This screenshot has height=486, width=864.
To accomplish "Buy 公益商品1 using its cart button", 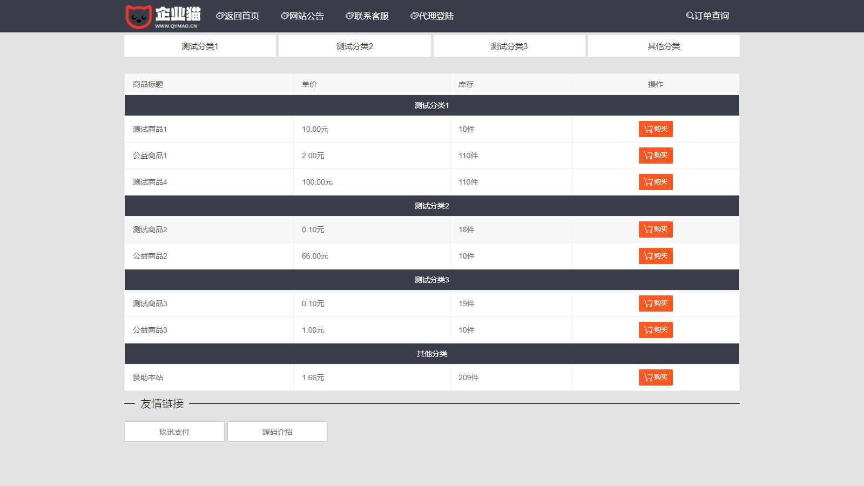I will click(x=656, y=156).
